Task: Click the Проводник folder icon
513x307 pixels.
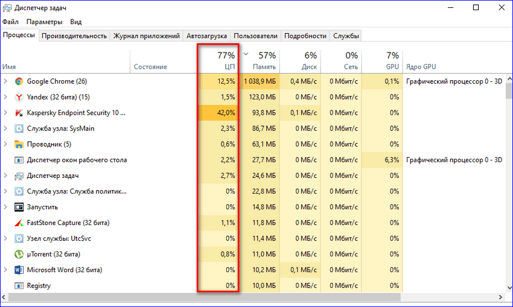Action: click(x=19, y=144)
